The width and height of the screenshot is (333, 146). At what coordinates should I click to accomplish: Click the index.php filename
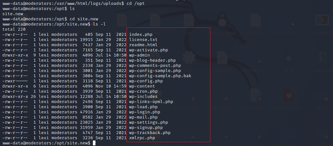140,35
